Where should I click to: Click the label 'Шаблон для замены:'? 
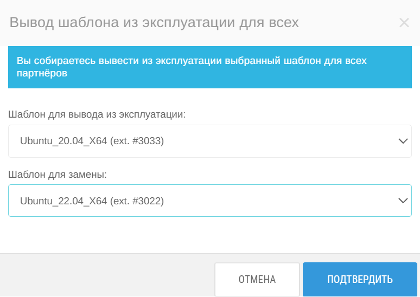58,175
